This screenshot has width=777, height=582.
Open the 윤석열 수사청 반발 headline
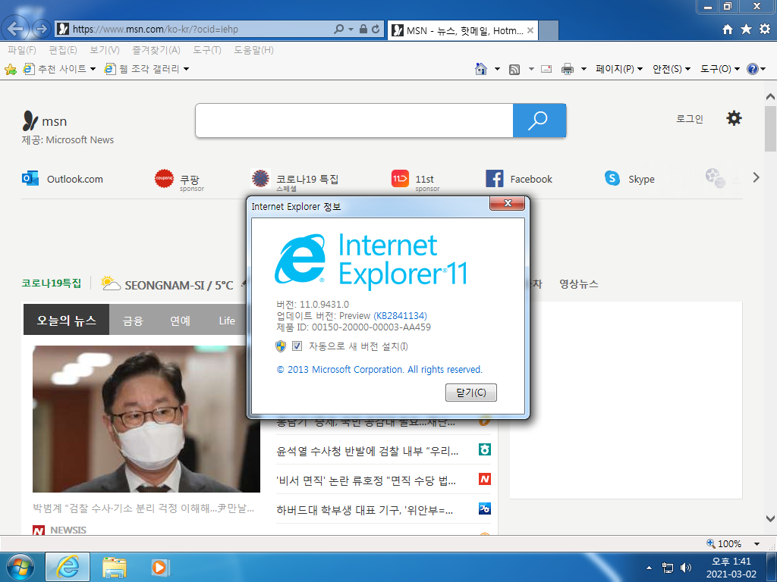coord(367,451)
